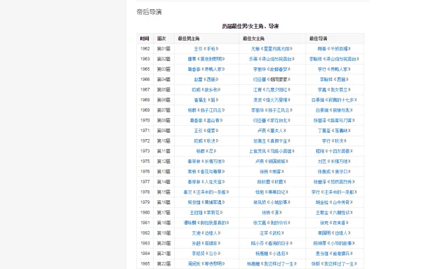The height and width of the screenshot is (269, 421).
Task: Select section heading 帝后导演
Action: click(149, 12)
